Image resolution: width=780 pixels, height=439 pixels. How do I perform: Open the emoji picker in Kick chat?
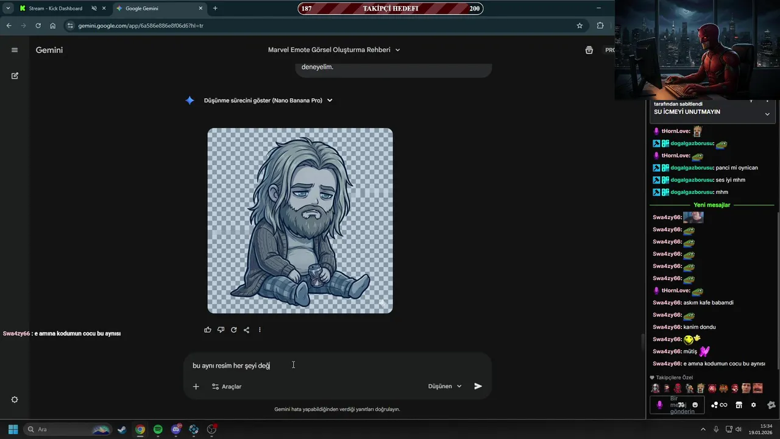[695, 405]
